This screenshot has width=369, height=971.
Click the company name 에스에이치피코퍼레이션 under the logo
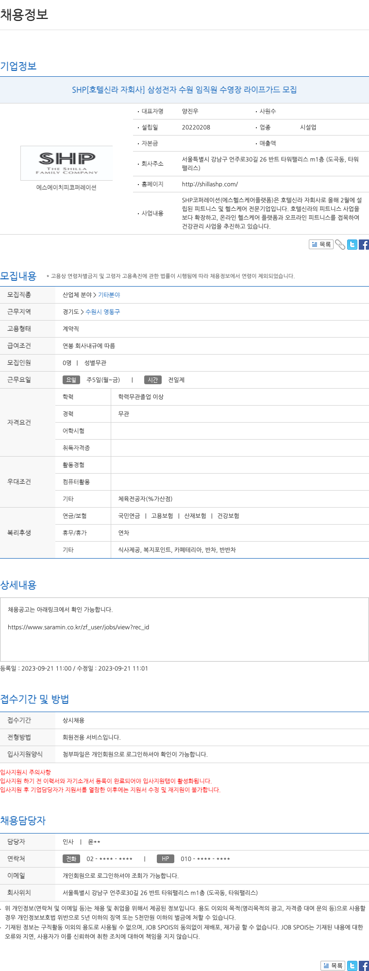point(67,187)
